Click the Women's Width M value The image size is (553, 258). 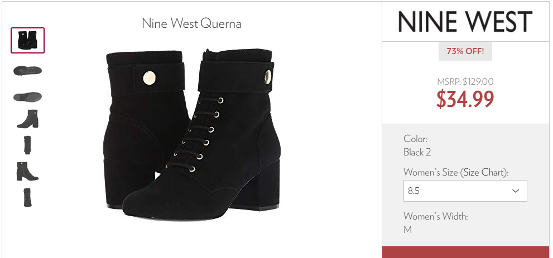tap(408, 230)
